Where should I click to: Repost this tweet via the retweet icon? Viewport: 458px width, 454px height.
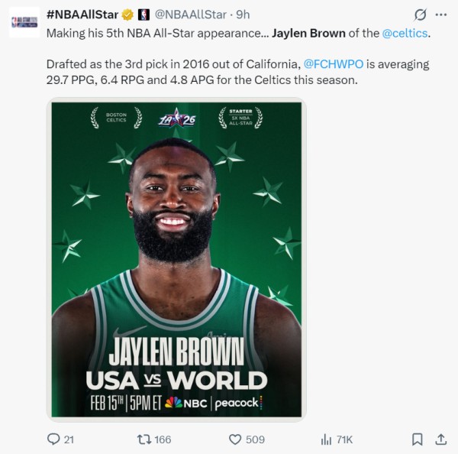pos(144,439)
